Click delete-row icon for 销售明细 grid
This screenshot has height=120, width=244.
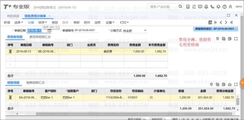coord(223,84)
